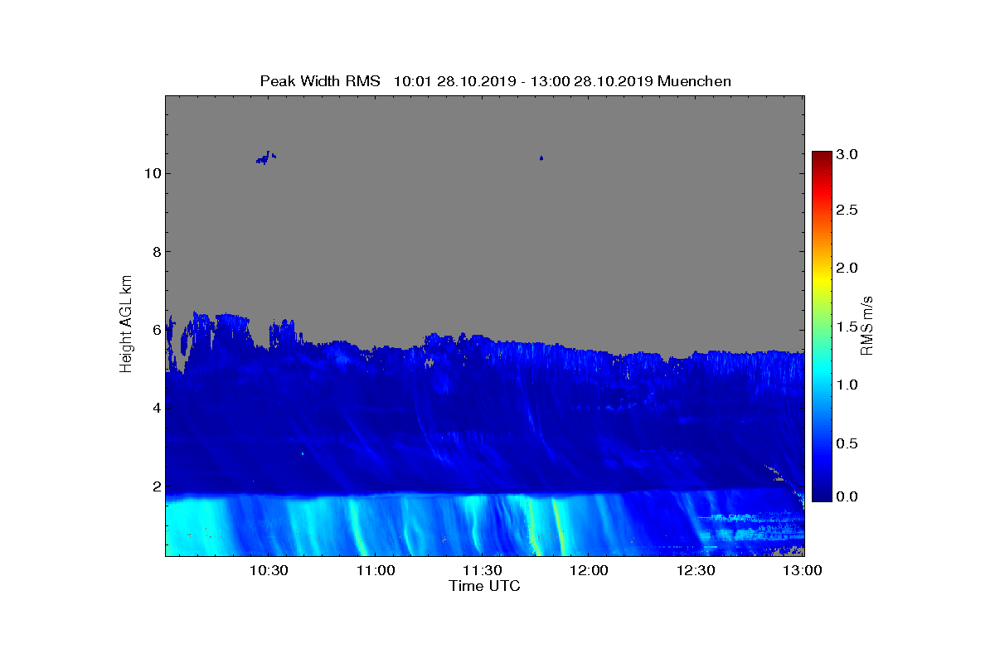This screenshot has width=995, height=663.
Task: Click the colorbar value 0.5
Action: click(847, 443)
